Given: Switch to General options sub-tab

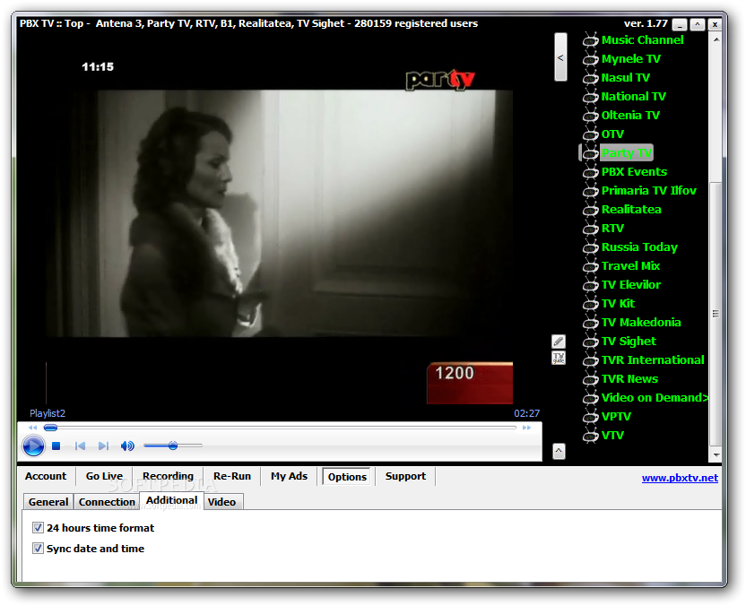Looking at the screenshot, I should click(48, 502).
